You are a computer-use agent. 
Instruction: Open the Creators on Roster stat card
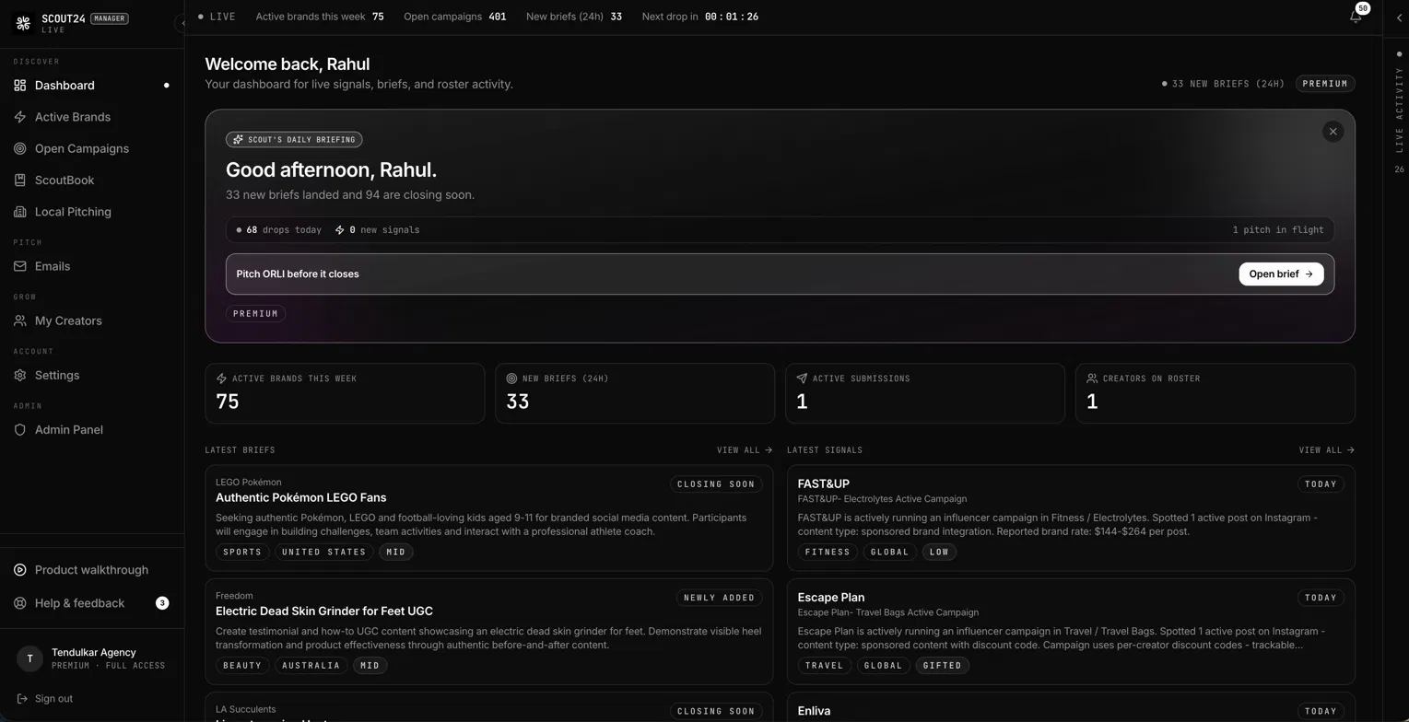coord(1215,393)
